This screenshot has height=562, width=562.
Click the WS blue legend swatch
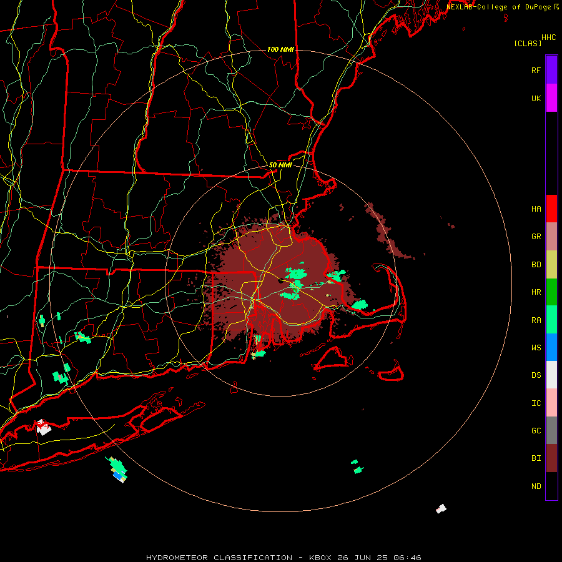[551, 347]
